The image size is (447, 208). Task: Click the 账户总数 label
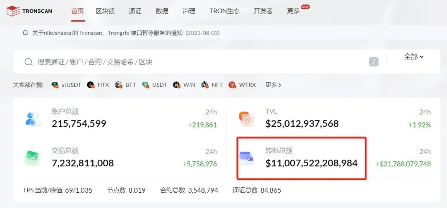point(65,111)
